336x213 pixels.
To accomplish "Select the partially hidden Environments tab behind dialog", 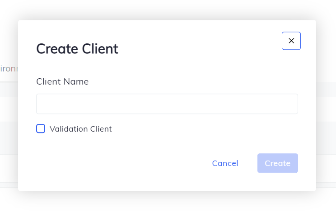I will [8, 69].
